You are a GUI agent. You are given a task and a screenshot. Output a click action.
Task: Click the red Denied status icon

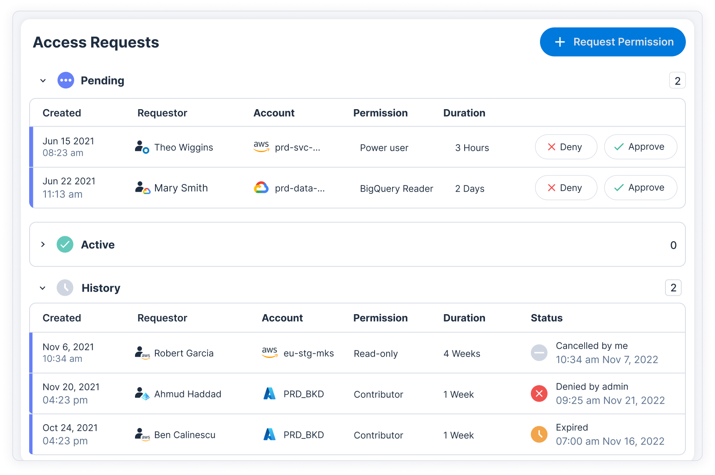pyautogui.click(x=539, y=394)
